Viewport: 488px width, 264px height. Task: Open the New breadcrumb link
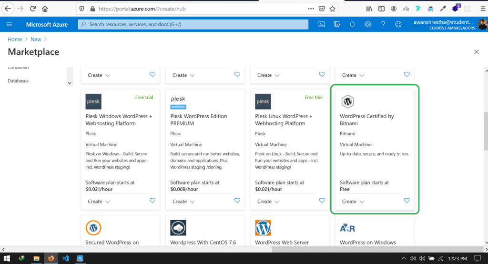coord(36,39)
